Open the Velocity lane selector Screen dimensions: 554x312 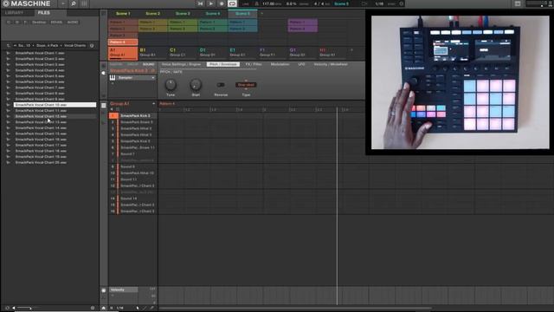[x=123, y=289]
